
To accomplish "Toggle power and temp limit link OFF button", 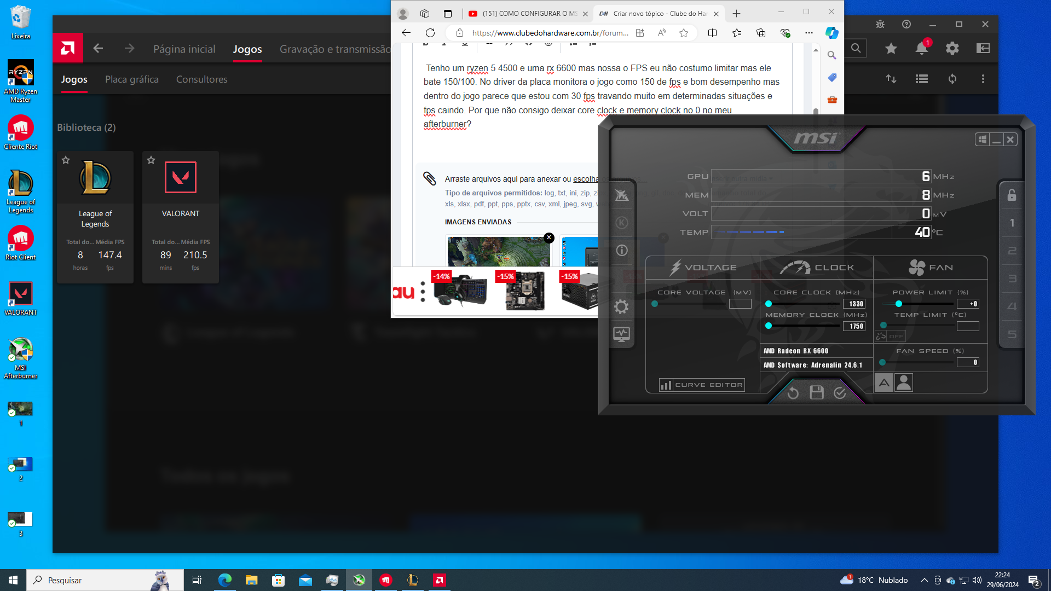I will (x=890, y=337).
